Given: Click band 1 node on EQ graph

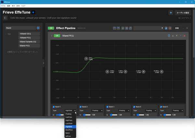Looking at the screenshot, I should click(86, 59).
